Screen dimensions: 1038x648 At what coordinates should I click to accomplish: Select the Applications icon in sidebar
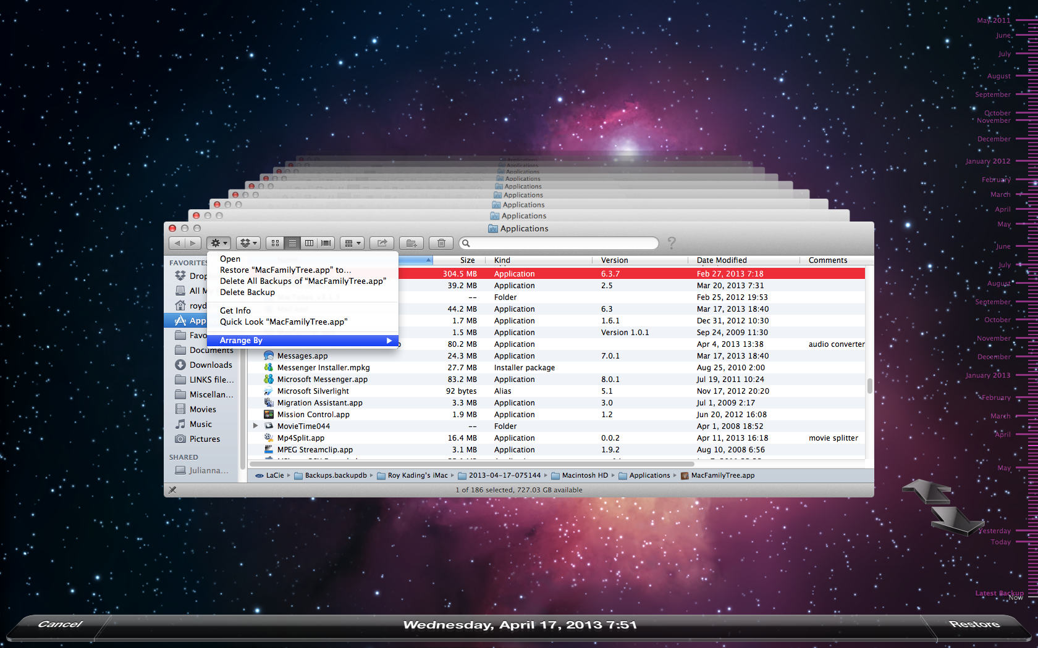pyautogui.click(x=180, y=320)
